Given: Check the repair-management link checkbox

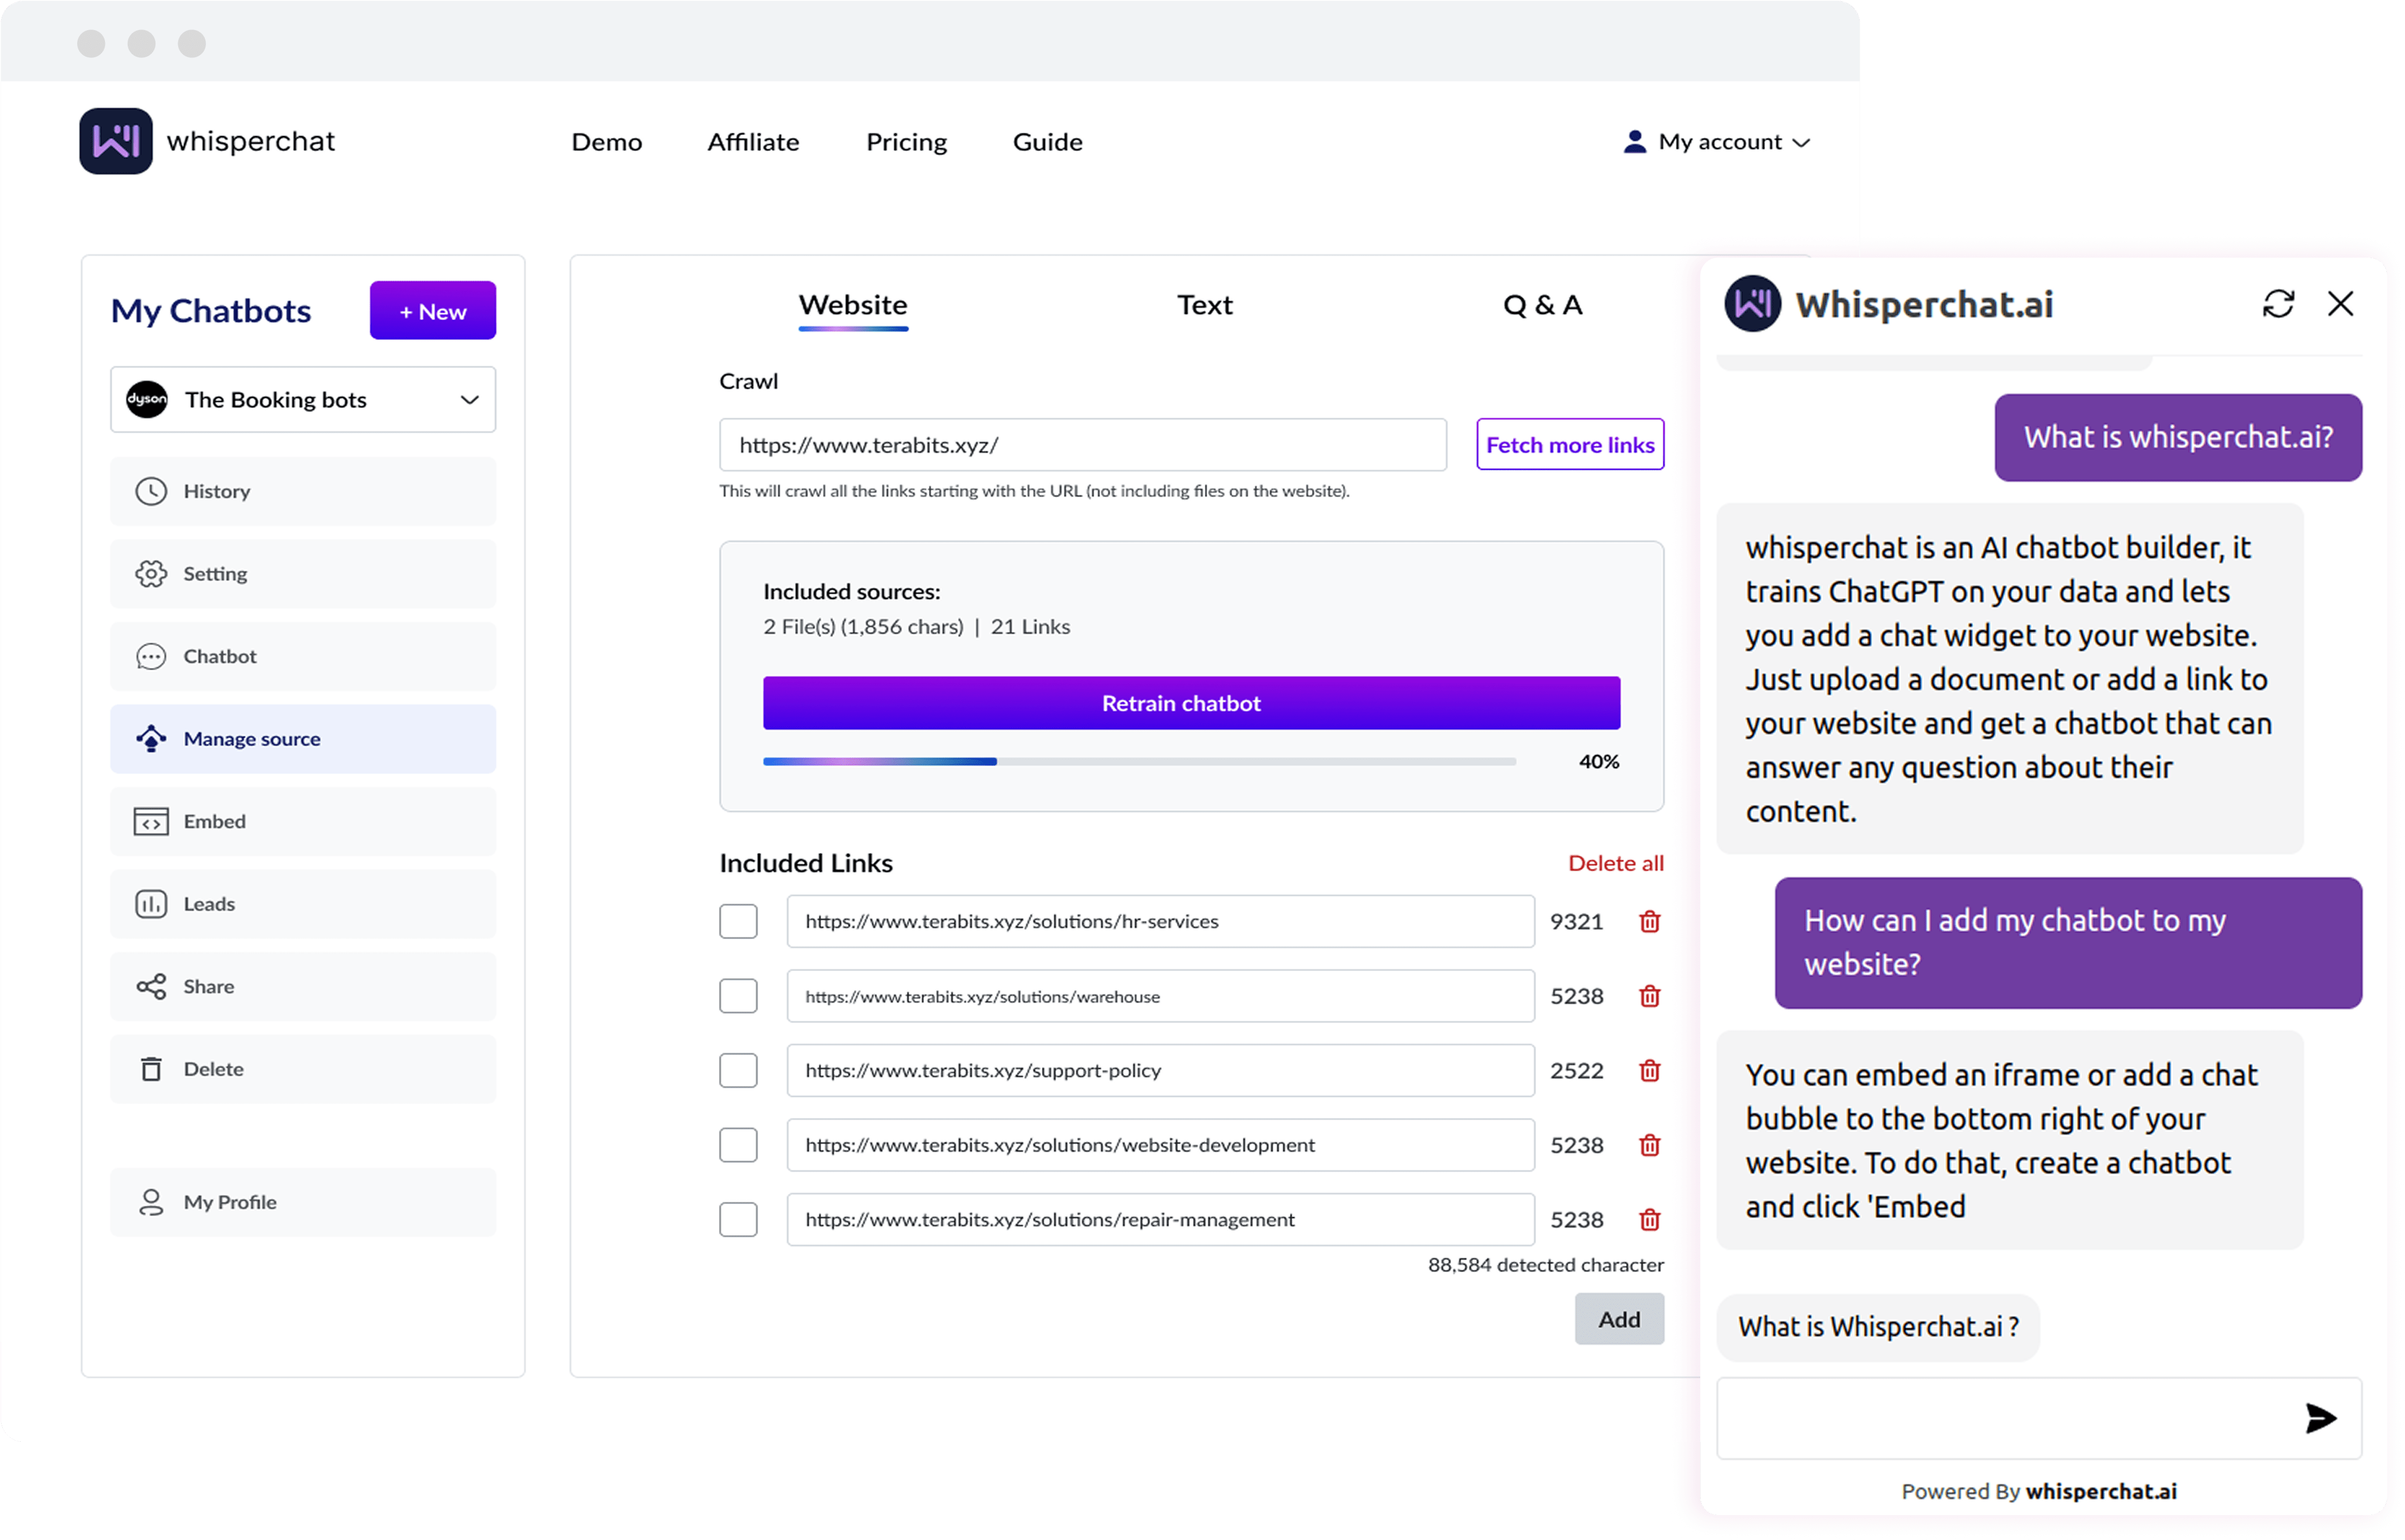Looking at the screenshot, I should pos(738,1219).
